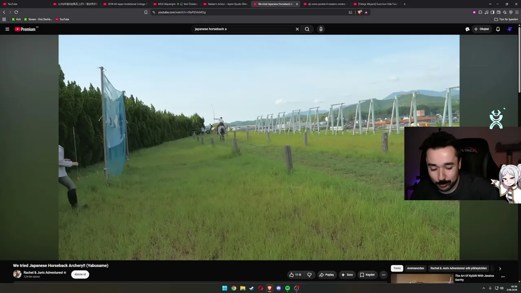Open the browser main menu
The image size is (521, 293).
(517, 12)
